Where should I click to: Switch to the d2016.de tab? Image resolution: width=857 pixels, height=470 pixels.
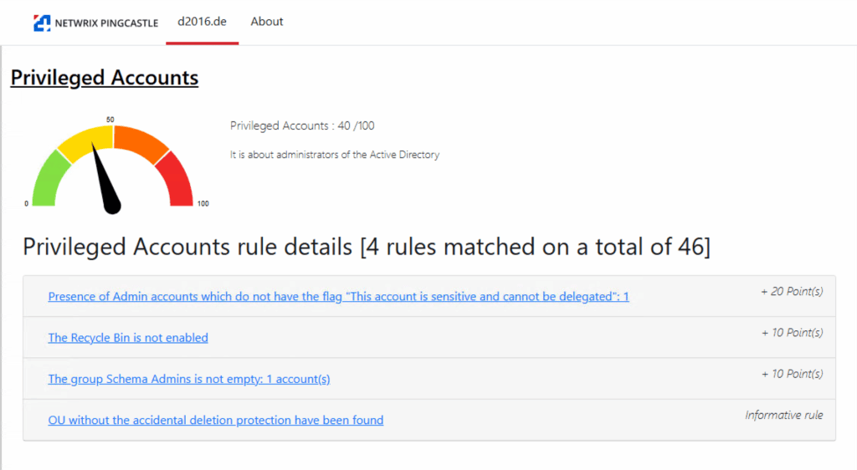[x=202, y=22]
